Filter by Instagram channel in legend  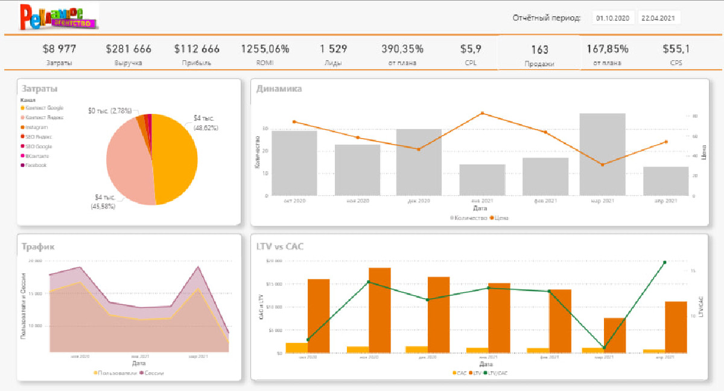(34, 127)
